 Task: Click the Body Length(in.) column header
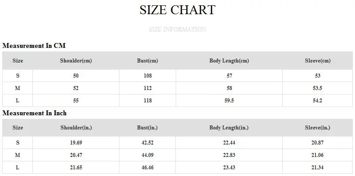click(229, 128)
